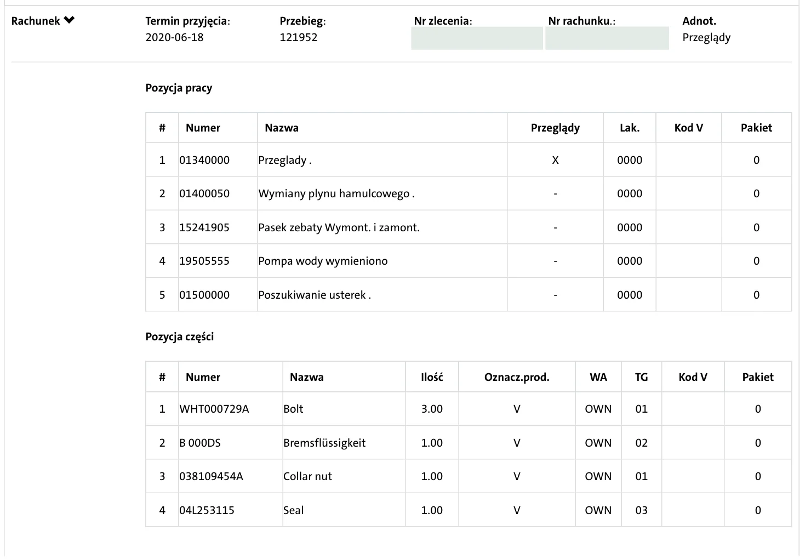Click the Collar nut part name
Viewport: 811px width, 559px height.
click(307, 476)
